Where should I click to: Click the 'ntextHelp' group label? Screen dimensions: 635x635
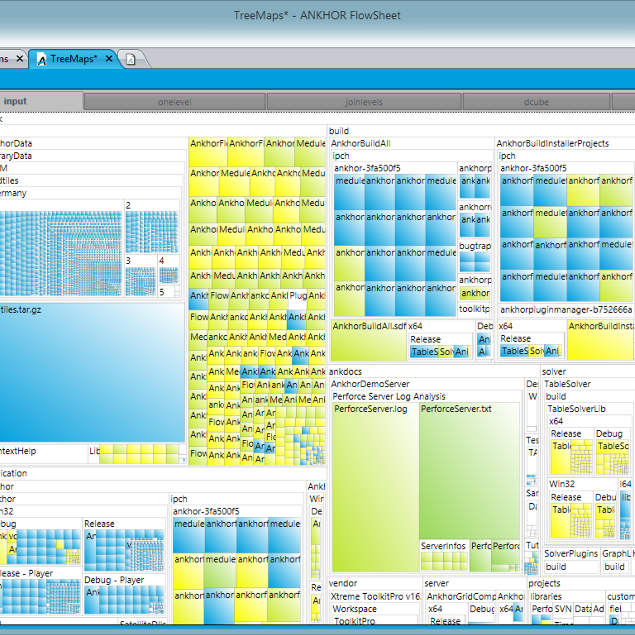(18, 451)
